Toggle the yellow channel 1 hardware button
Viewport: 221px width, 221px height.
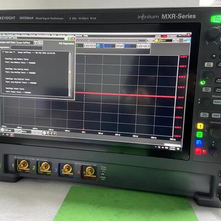click(200, 126)
